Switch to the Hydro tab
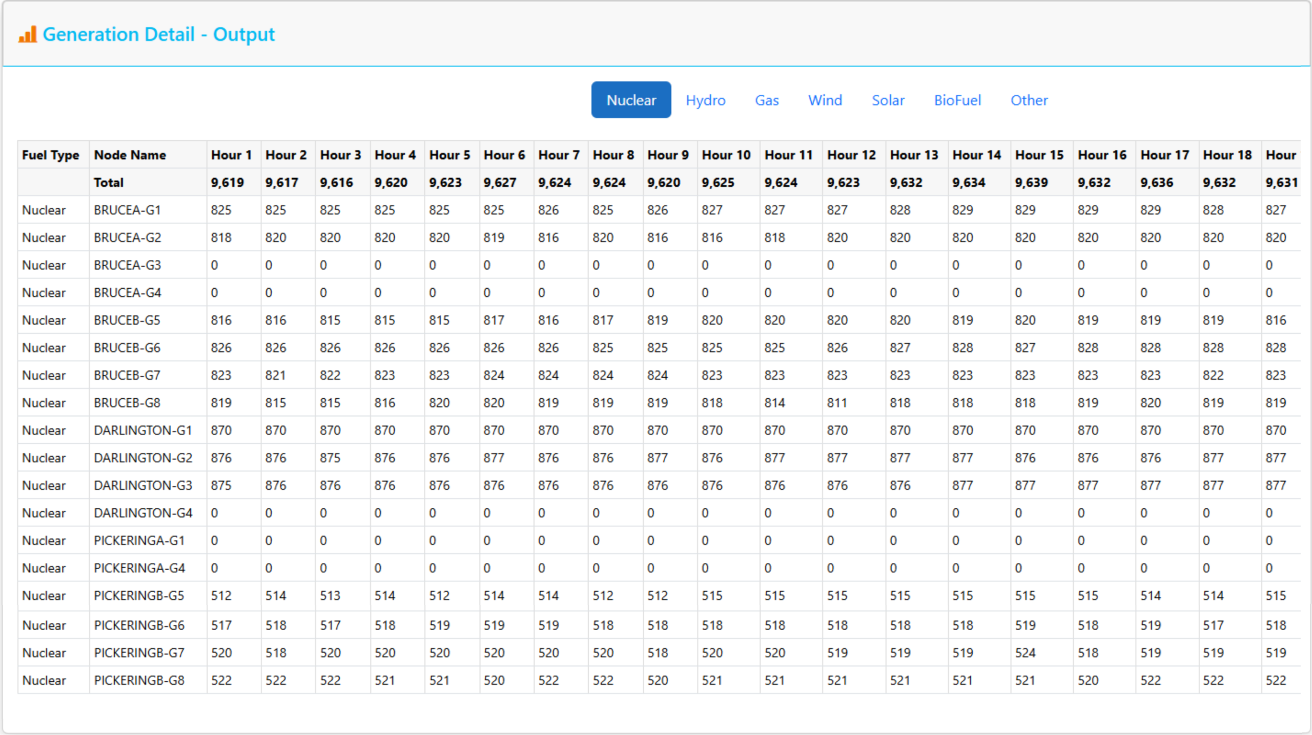Viewport: 1312px width, 735px height. coord(705,100)
